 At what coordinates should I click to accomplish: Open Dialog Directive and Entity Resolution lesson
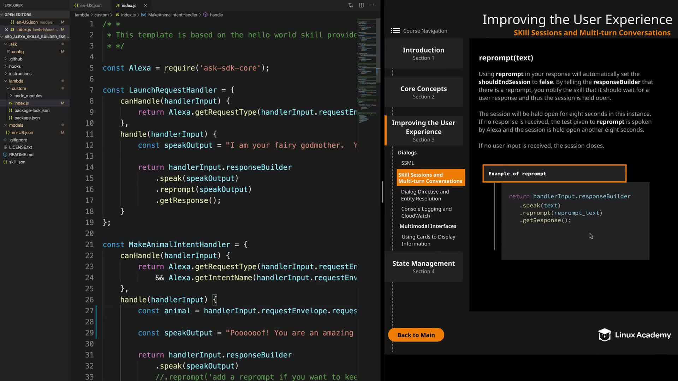(425, 195)
